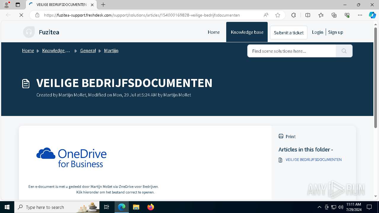This screenshot has height=213, width=379.
Task: Click the Print link
Action: (x=290, y=136)
